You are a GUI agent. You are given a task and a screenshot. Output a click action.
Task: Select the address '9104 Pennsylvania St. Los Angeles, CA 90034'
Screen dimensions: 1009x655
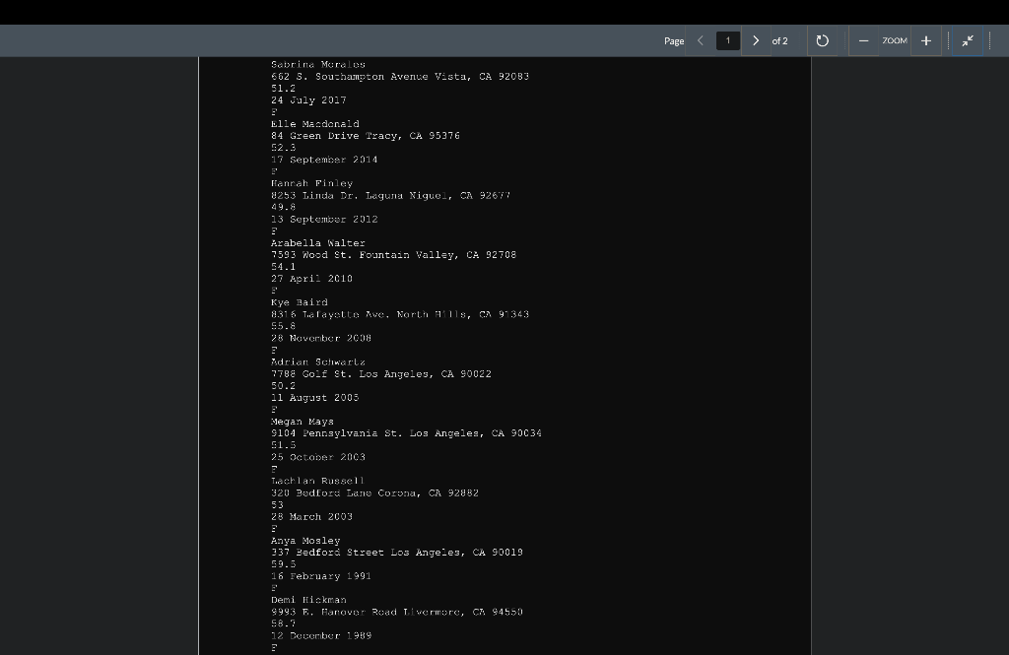pos(406,433)
